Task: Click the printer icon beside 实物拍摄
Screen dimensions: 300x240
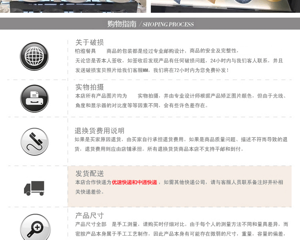Action: [34, 98]
